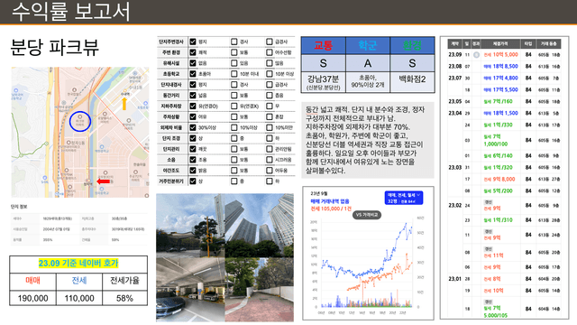Click the 체결가격 column header

click(x=500, y=44)
